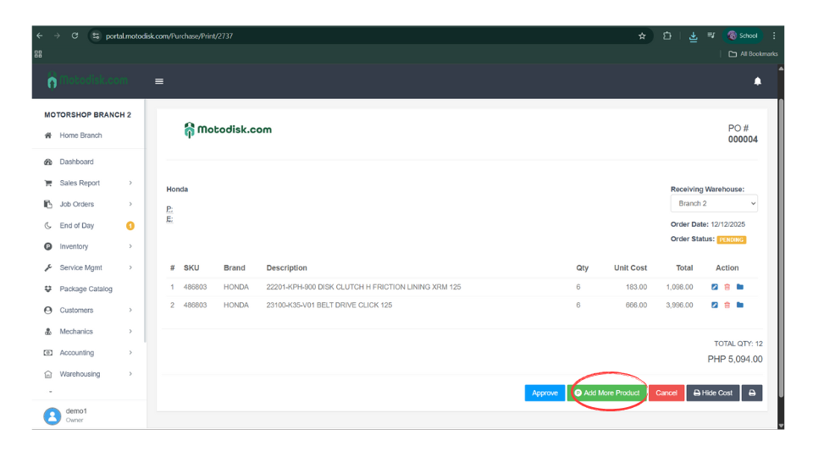Viewport: 813px width, 457px height.
Task: Edit the DISK CLUTCH row item
Action: click(715, 287)
